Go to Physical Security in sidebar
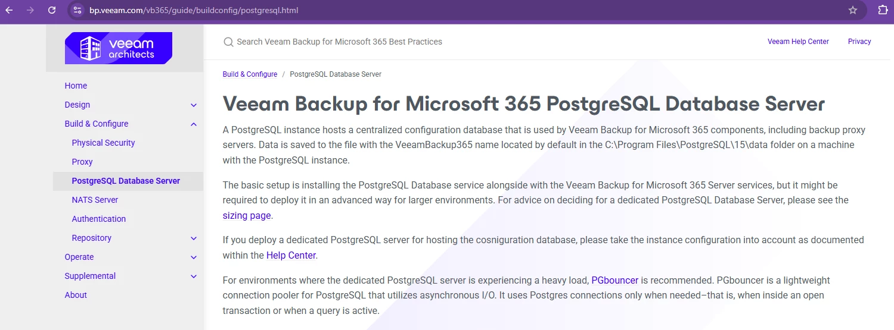 103,143
